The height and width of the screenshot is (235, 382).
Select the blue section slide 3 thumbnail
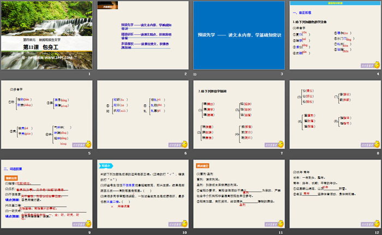point(240,35)
